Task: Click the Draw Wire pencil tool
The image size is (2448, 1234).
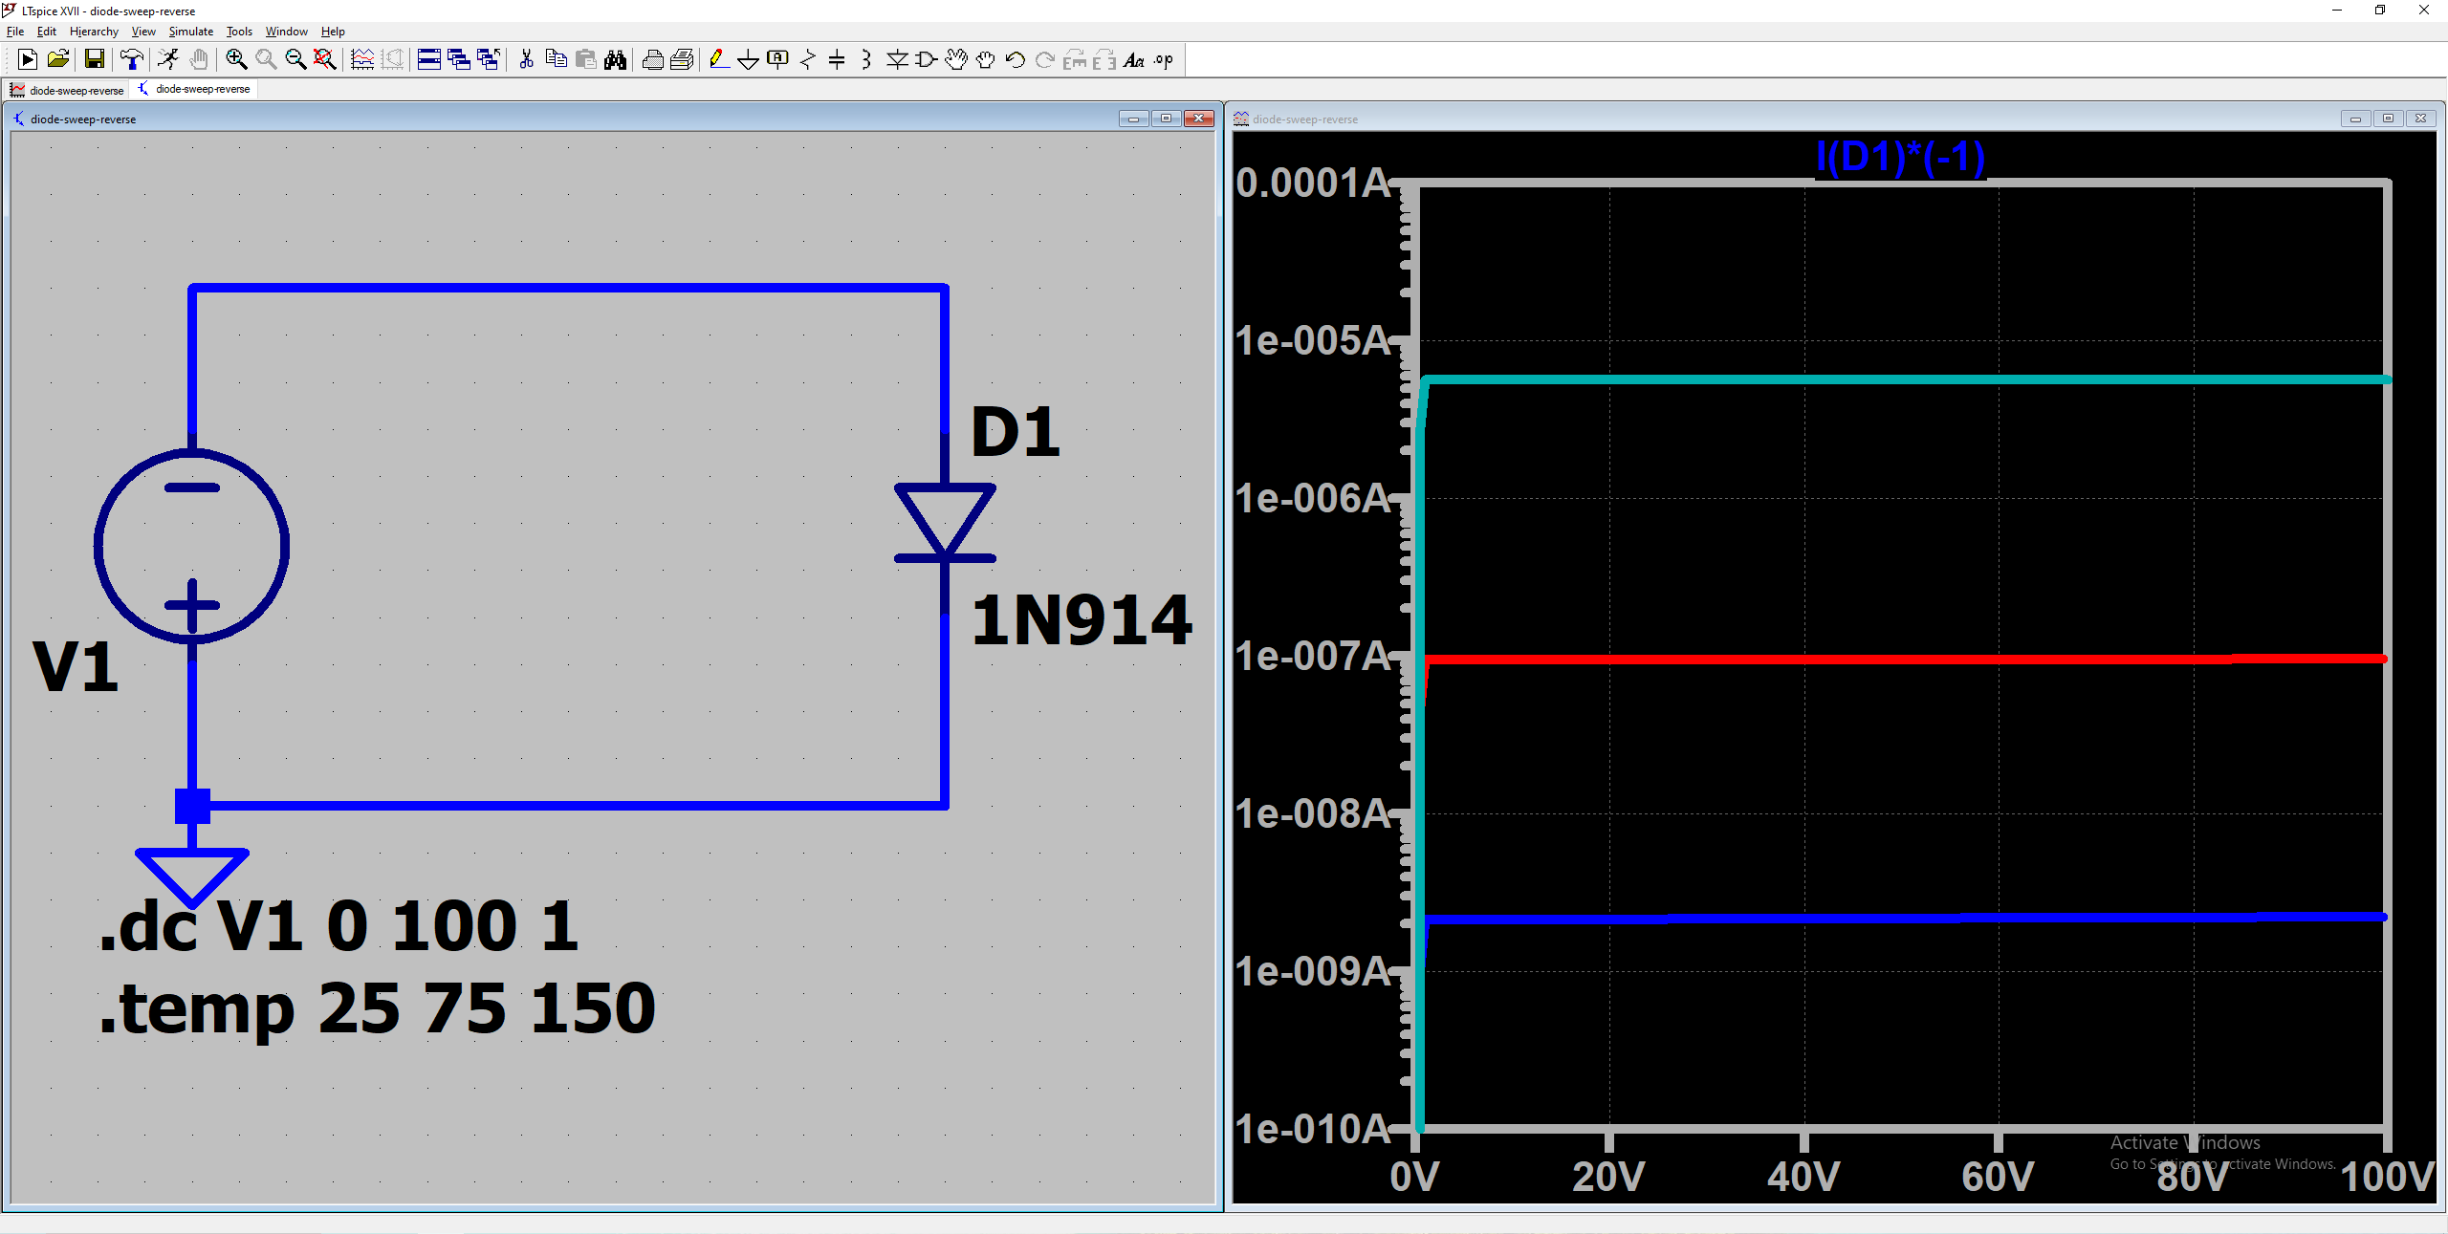Action: point(718,60)
